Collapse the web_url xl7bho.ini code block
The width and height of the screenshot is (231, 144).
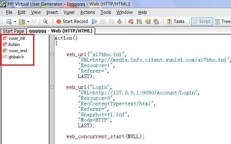(x=52, y=54)
